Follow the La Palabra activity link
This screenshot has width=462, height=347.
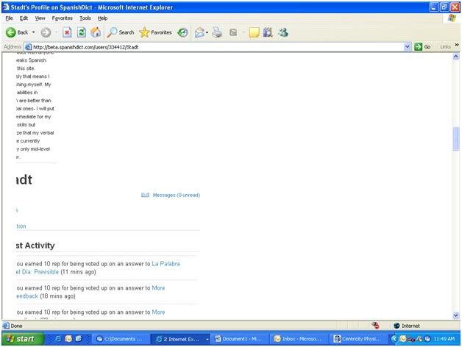tap(166, 263)
